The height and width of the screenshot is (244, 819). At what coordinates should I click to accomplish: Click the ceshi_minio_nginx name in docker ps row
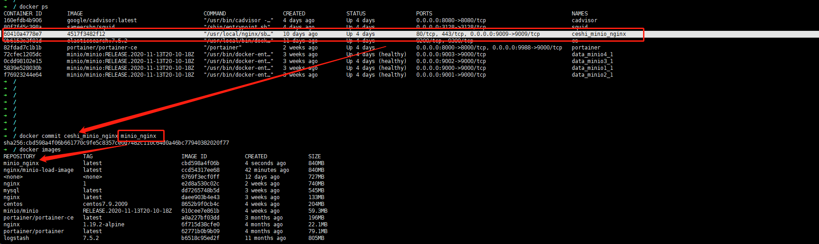(599, 34)
